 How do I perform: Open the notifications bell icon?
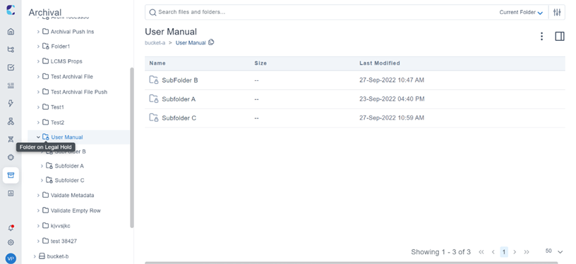[x=11, y=228]
